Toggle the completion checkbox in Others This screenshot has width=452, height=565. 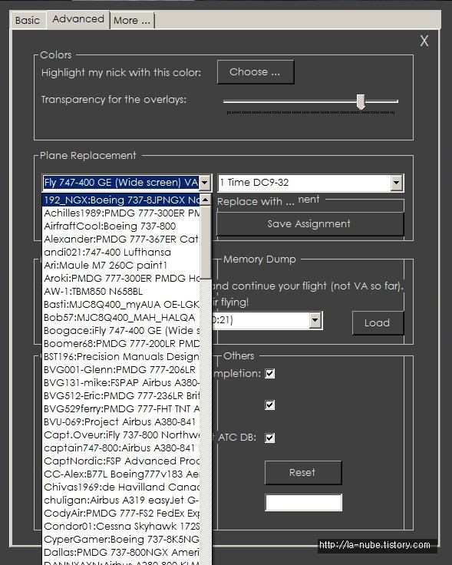tap(269, 373)
